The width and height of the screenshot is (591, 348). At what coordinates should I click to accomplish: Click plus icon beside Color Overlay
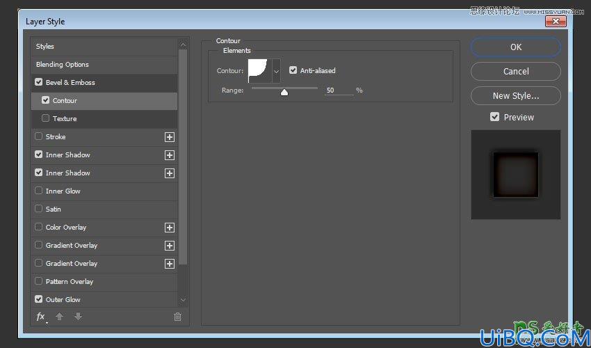click(170, 228)
